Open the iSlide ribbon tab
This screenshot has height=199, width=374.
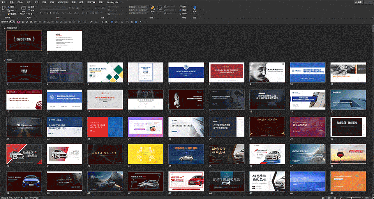pos(20,2)
